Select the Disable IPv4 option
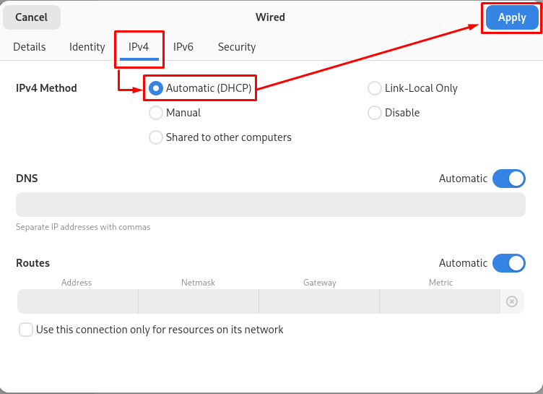543x394 pixels. (375, 113)
